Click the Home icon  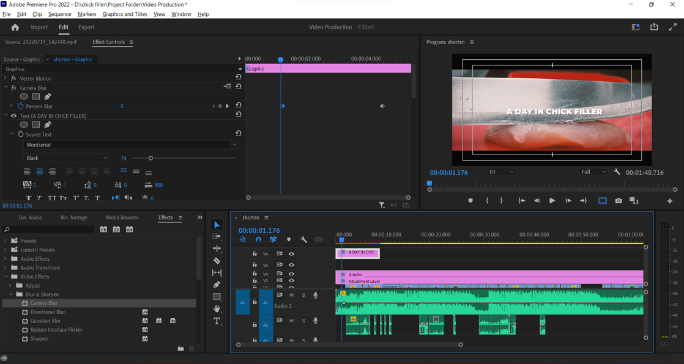point(15,27)
